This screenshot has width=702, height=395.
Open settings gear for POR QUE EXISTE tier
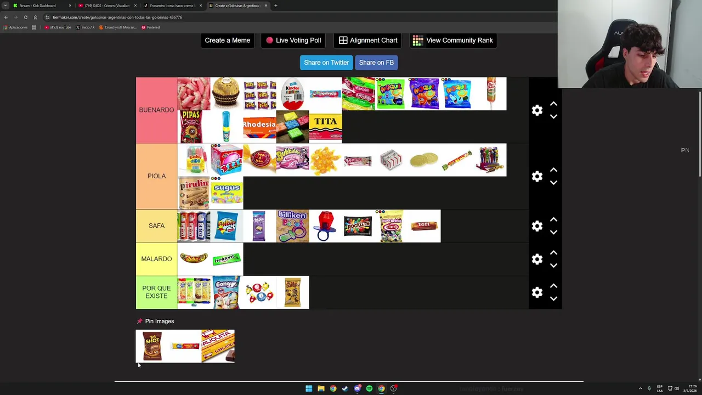[x=537, y=292]
